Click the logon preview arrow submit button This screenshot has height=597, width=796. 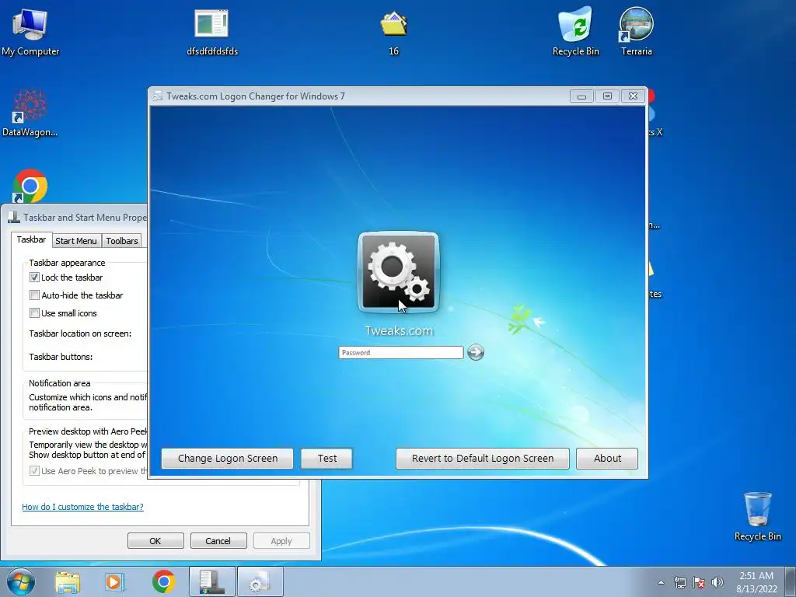coord(475,352)
